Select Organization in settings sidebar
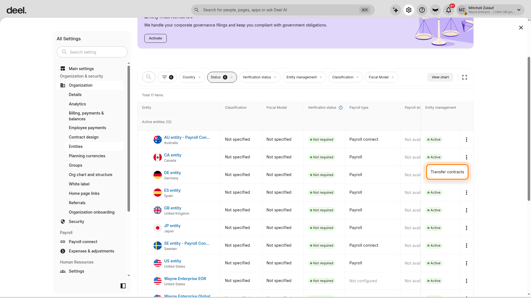Screen dimensions: 531x298 click(90, 85)
